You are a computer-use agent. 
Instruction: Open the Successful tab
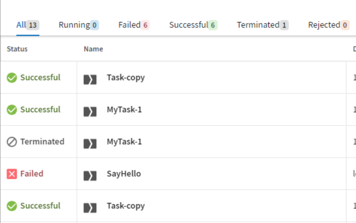point(192,25)
